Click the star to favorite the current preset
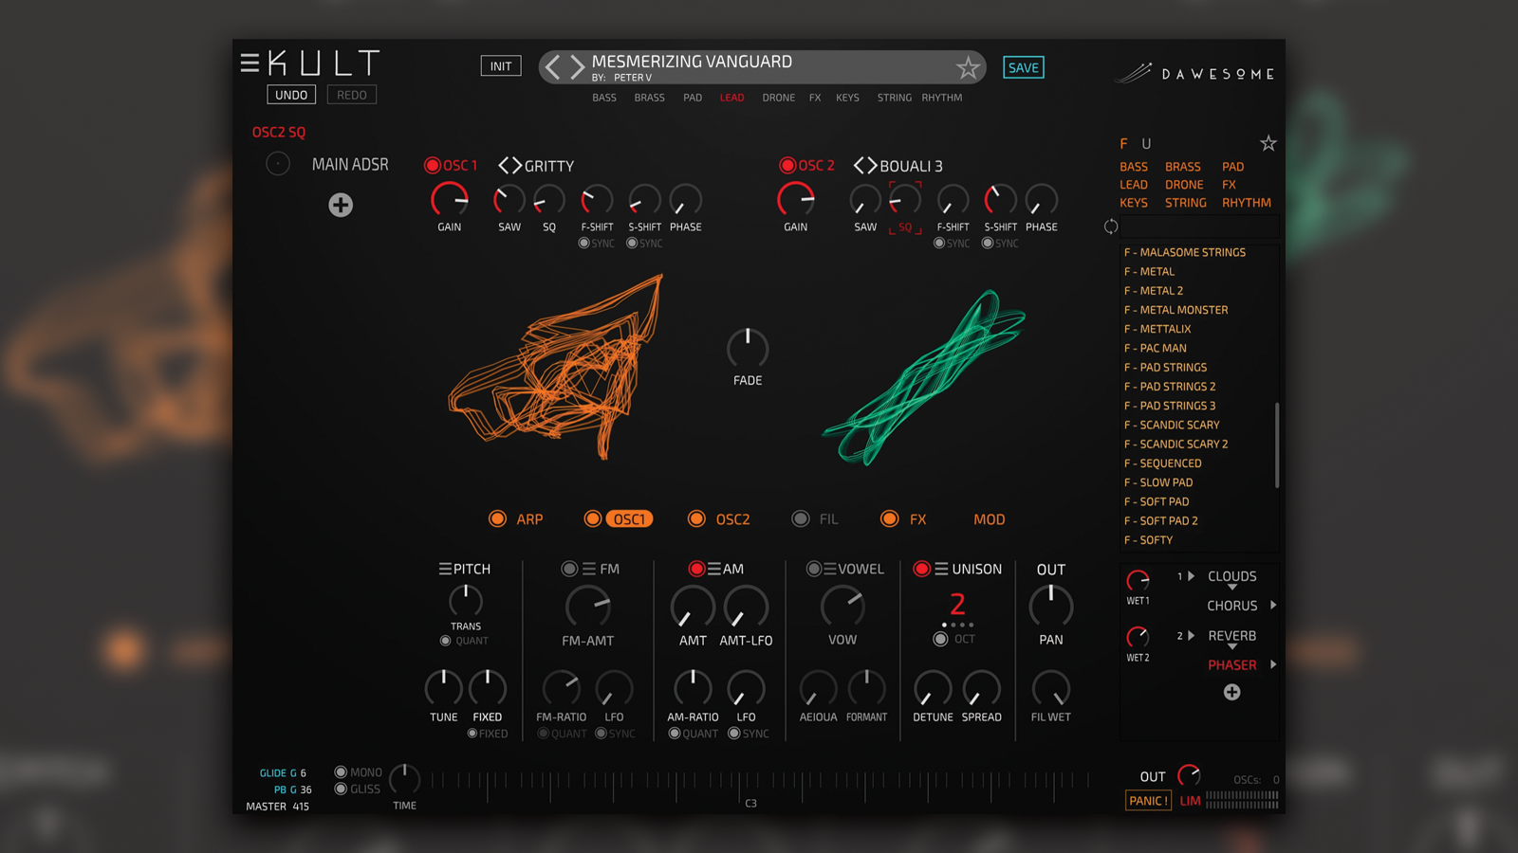This screenshot has width=1518, height=853. point(969,68)
